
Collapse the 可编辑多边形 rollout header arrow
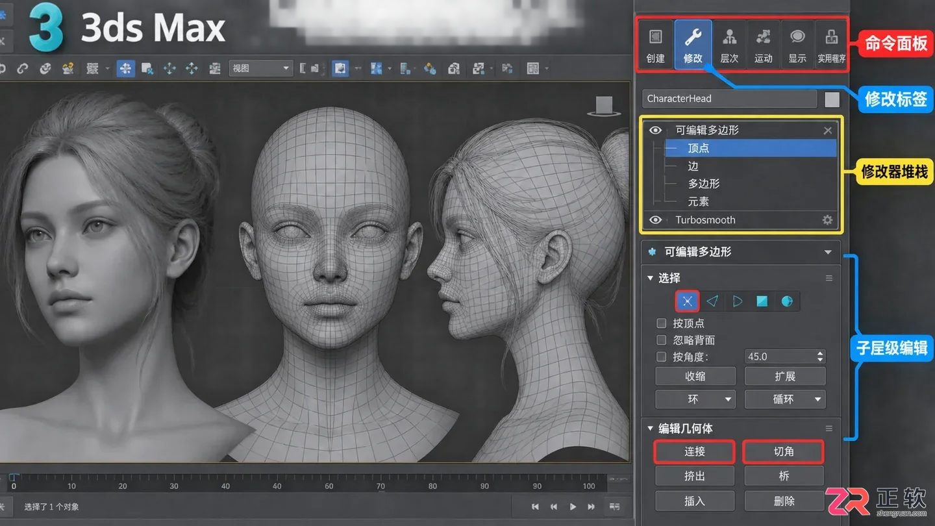[x=828, y=252]
